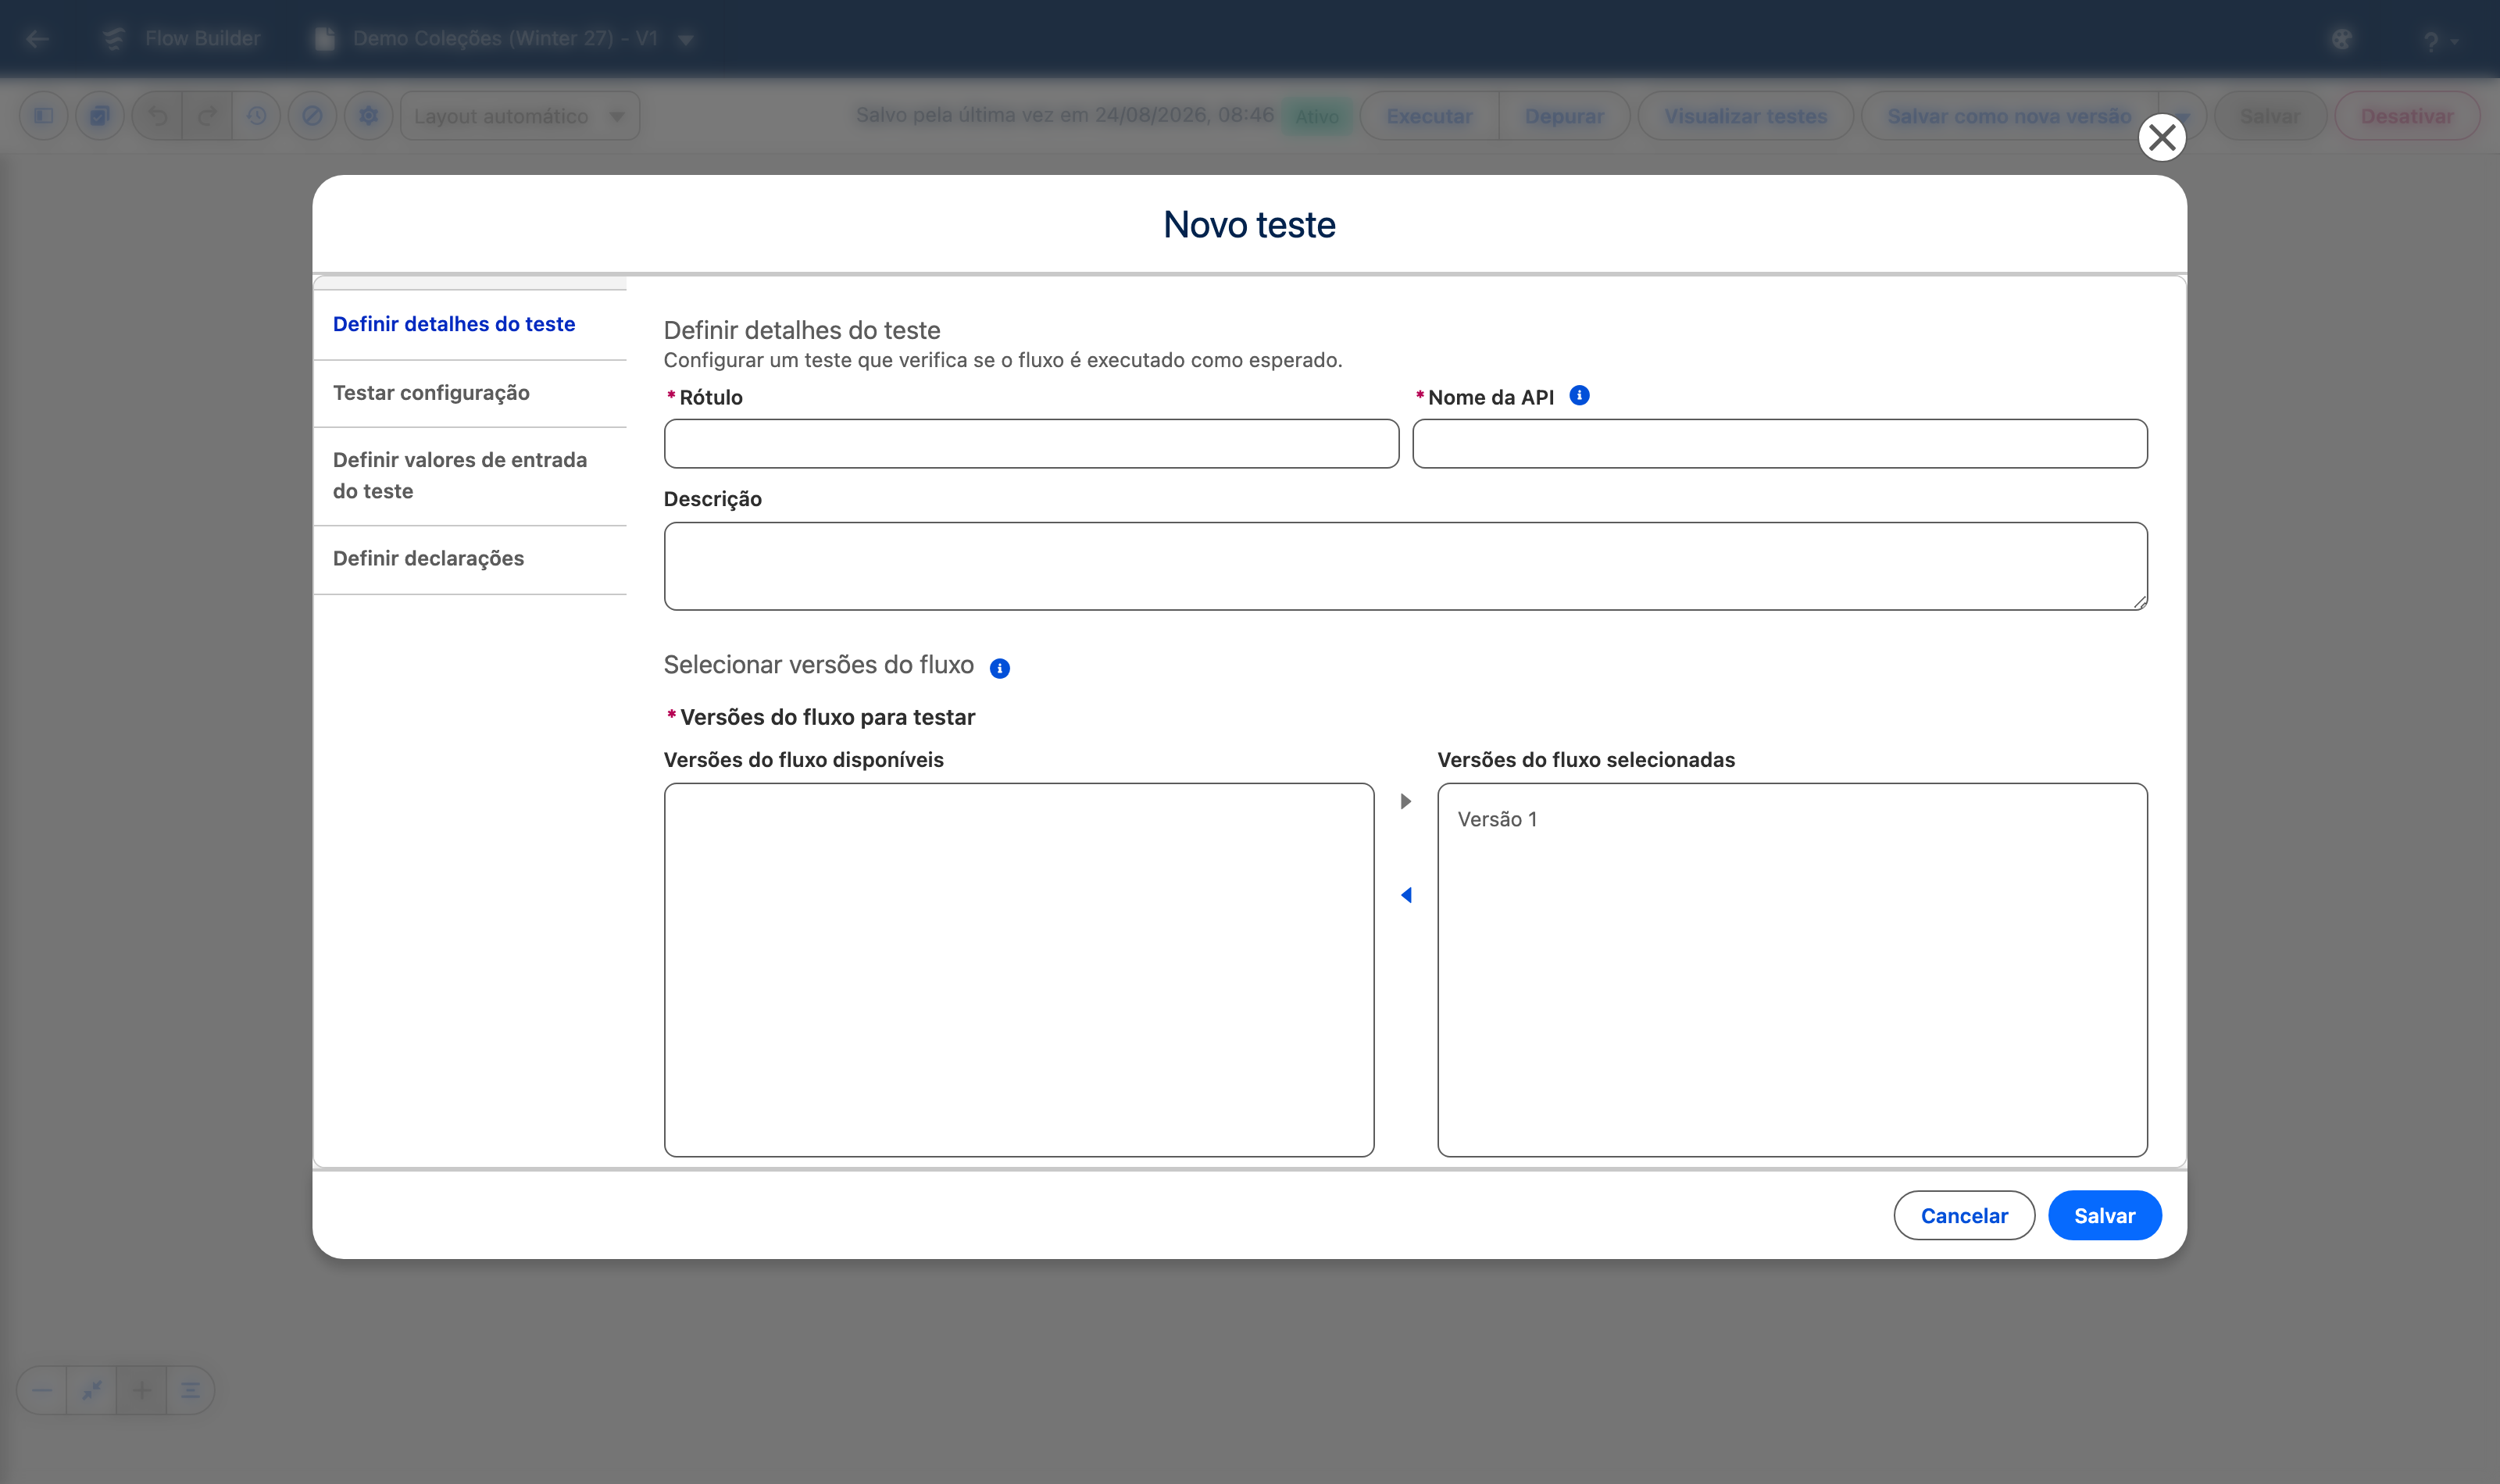Screen dimensions: 2500x1484
Task: Toggle the toolbox panel icon in the toolbar
Action: 44,116
